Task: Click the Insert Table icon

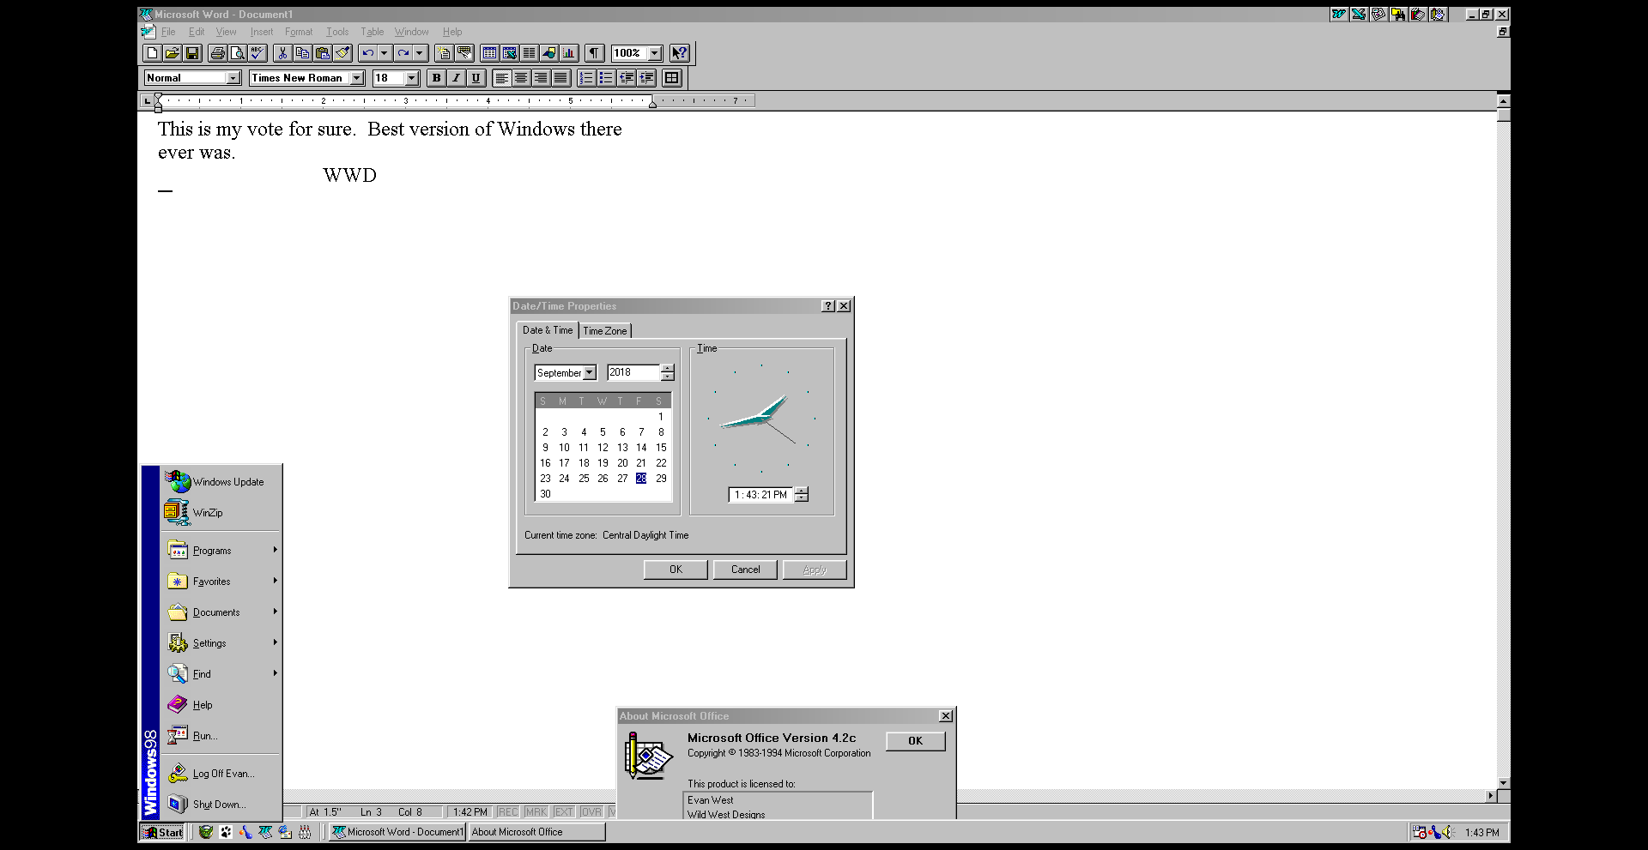Action: coord(489,53)
